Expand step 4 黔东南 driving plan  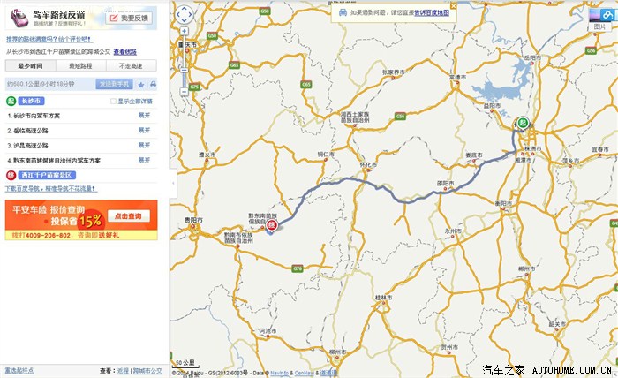[144, 161]
